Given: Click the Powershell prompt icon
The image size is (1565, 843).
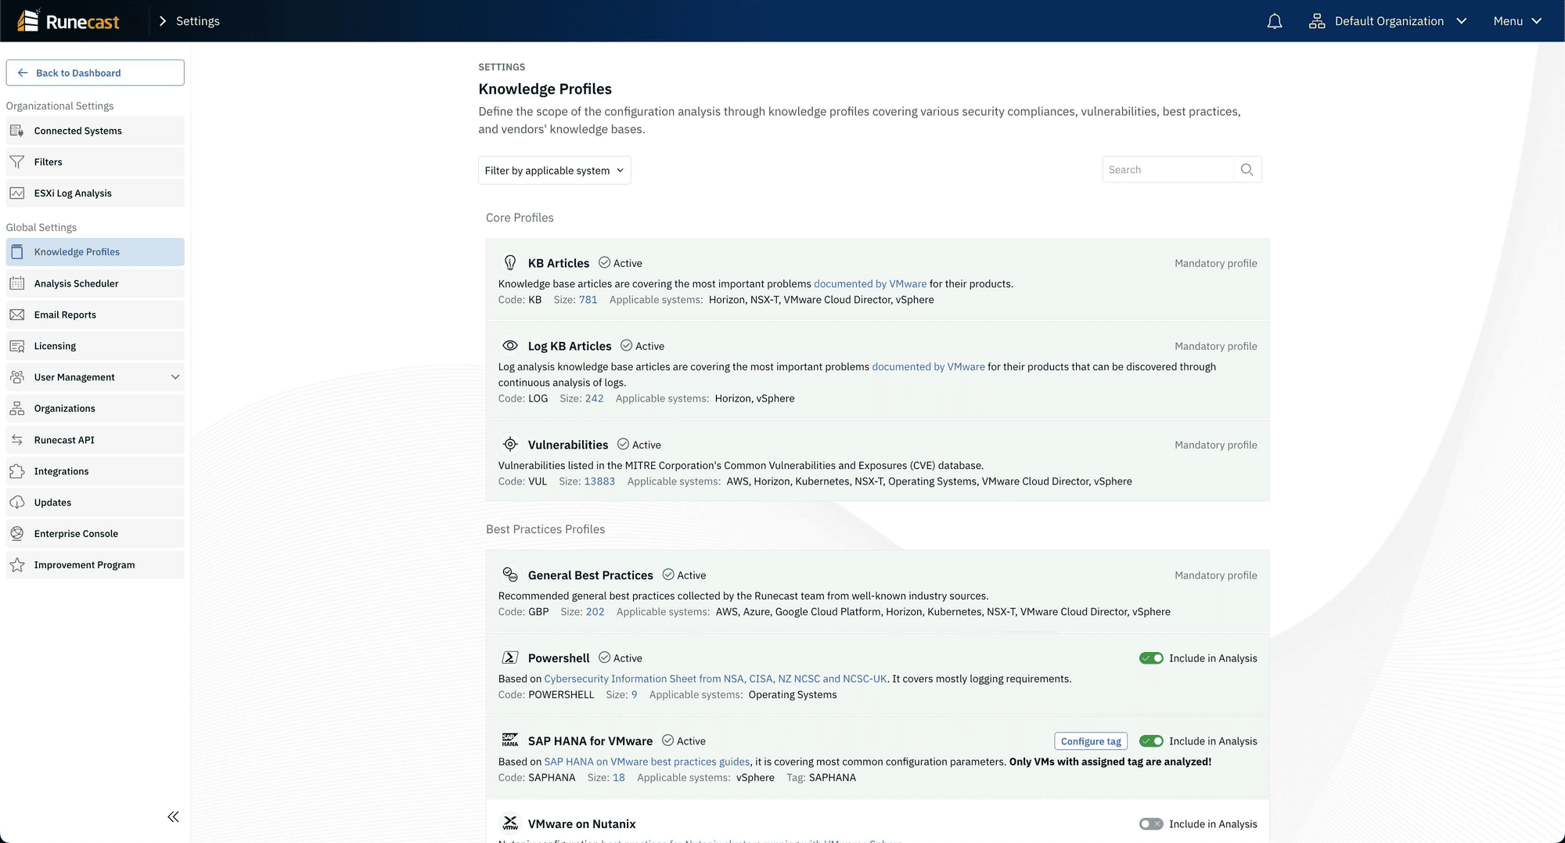Looking at the screenshot, I should pos(510,657).
